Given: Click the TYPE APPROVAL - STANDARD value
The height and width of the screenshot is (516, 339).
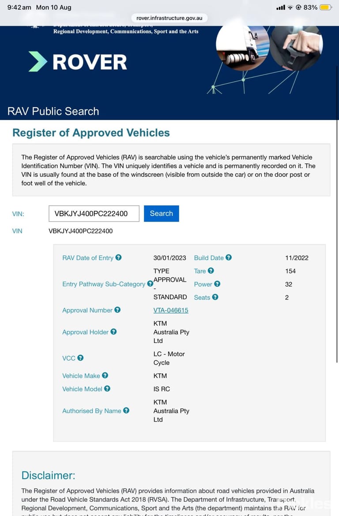Looking at the screenshot, I should coord(170,284).
